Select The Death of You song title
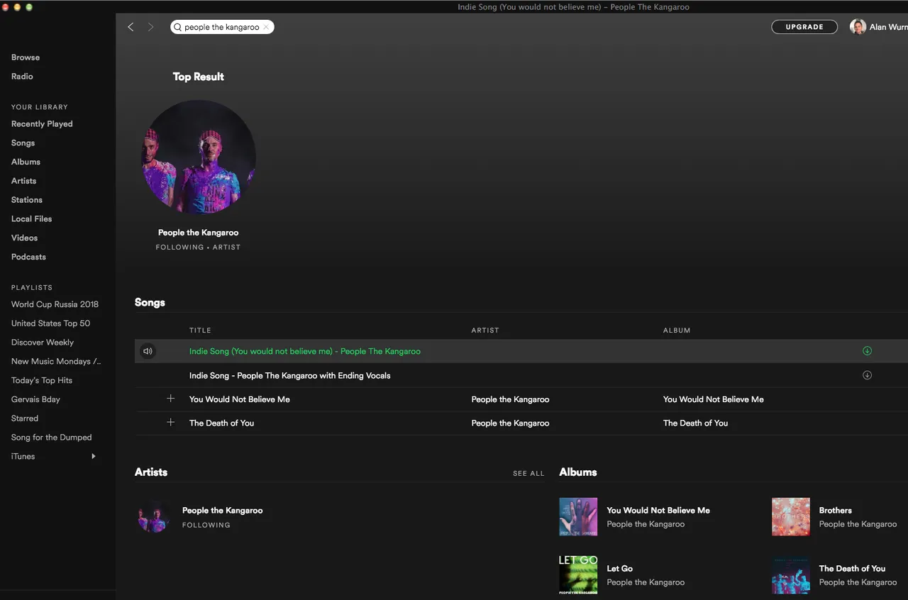Image resolution: width=908 pixels, height=600 pixels. pyautogui.click(x=221, y=423)
